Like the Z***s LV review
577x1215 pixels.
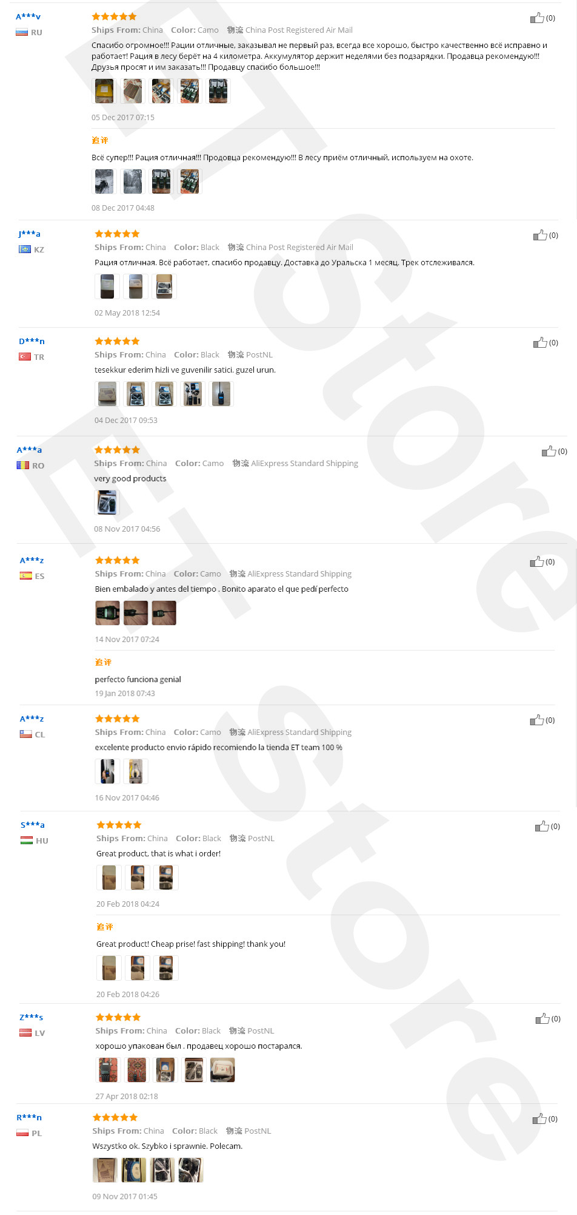542,1019
